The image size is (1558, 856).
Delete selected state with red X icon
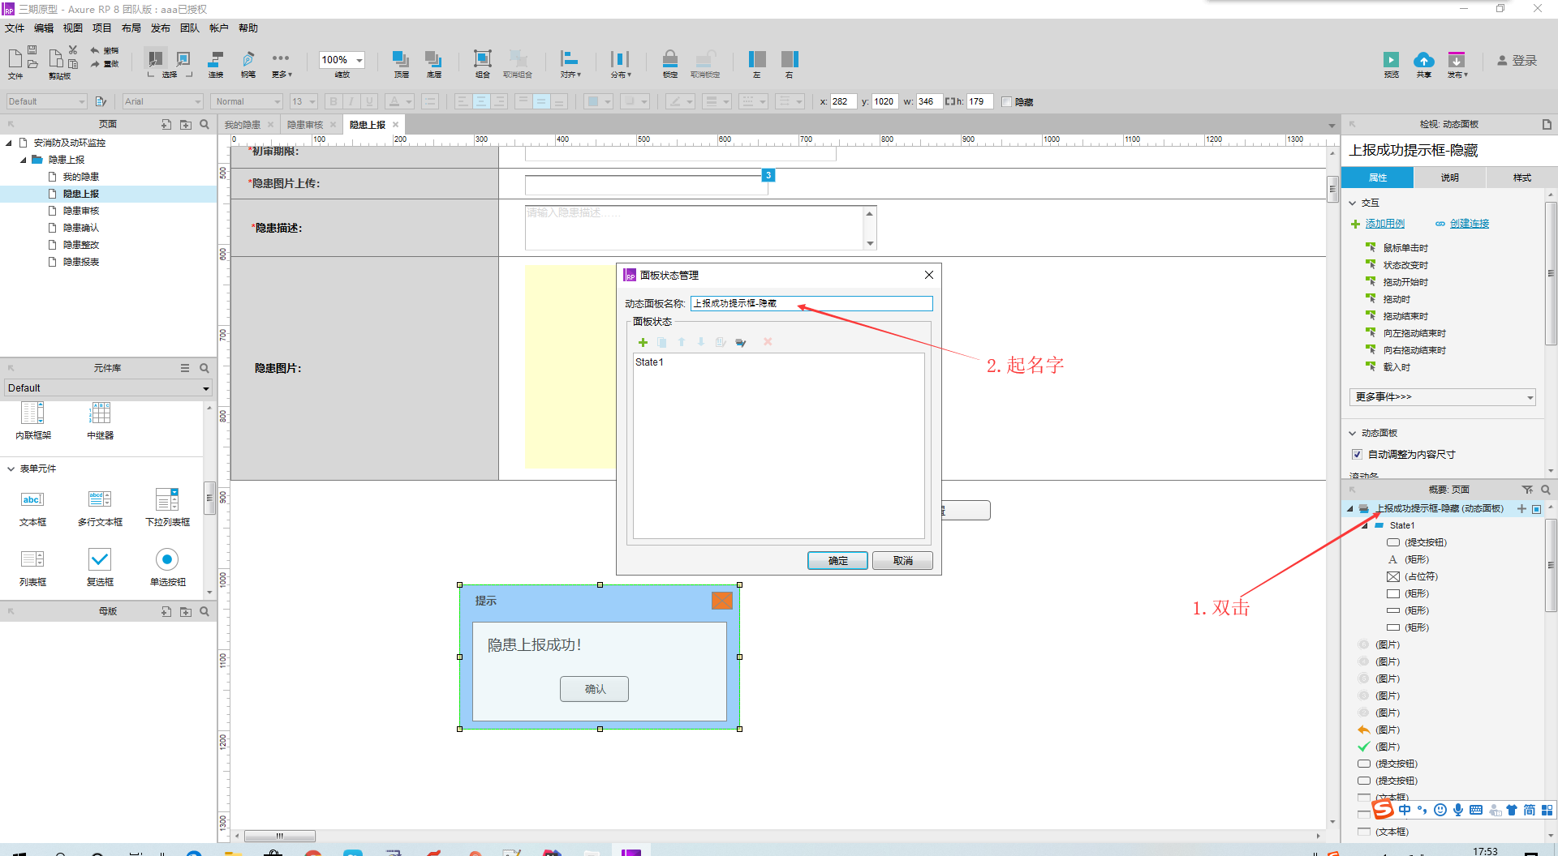(767, 341)
